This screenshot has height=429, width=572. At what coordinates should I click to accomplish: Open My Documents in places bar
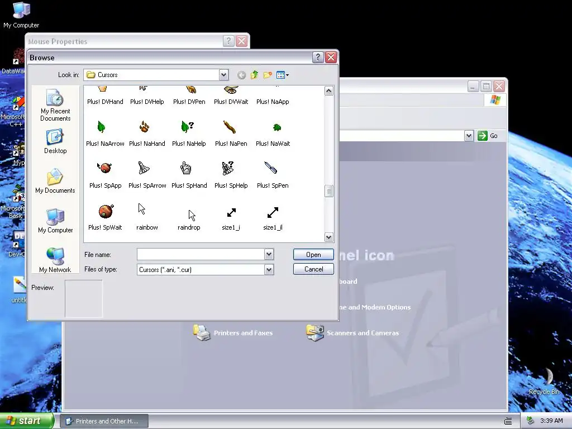(55, 181)
